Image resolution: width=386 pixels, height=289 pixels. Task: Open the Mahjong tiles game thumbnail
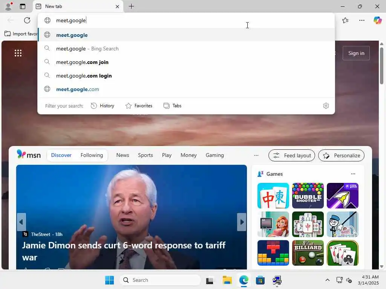273,196
